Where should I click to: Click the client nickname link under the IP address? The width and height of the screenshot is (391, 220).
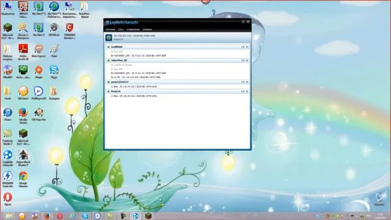click(119, 39)
